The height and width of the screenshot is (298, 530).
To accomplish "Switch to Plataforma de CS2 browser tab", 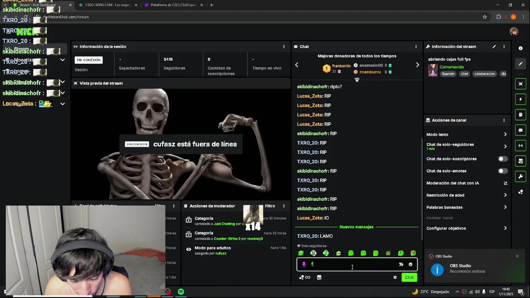I will pos(174,5).
